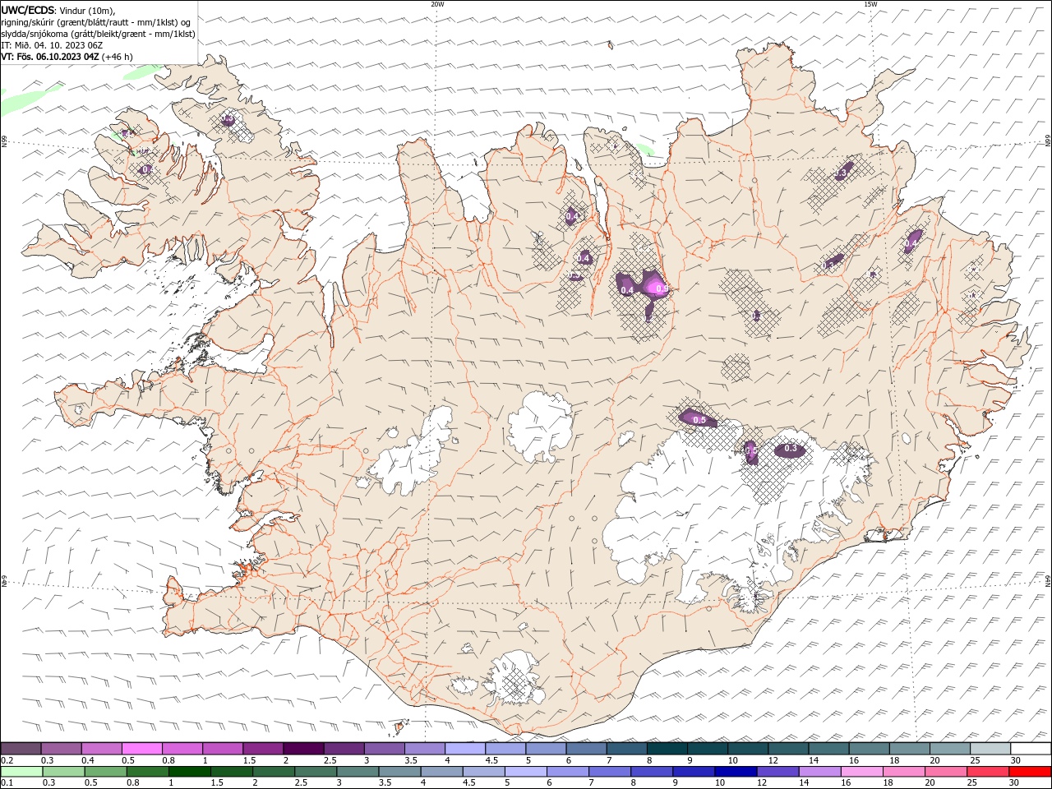
Task: Select the red 30 swatch in lower legend
Action: pos(1030,771)
